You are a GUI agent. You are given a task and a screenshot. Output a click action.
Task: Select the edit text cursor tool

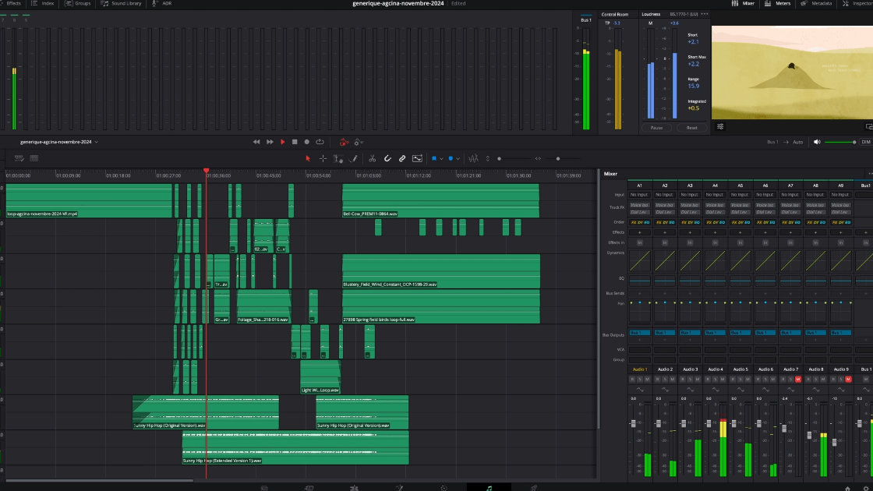[x=338, y=159]
